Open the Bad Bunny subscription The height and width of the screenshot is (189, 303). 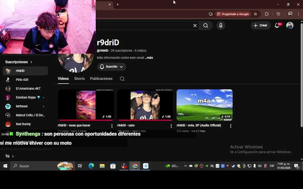pos(25,124)
